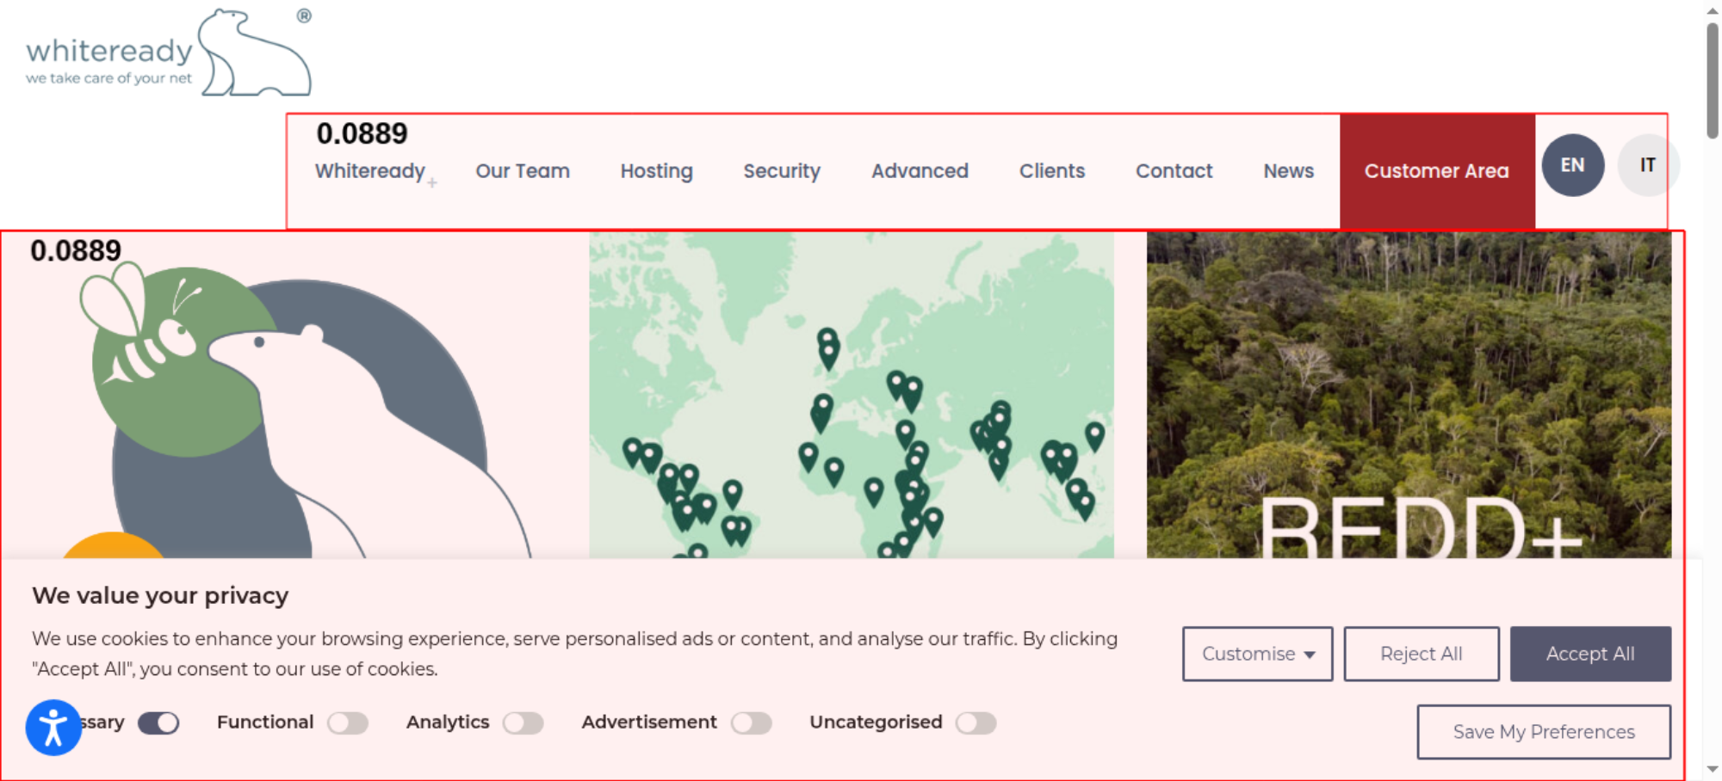This screenshot has height=781, width=1722.
Task: Switch language with the IT circle
Action: 1647,165
